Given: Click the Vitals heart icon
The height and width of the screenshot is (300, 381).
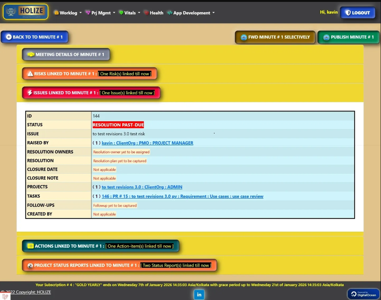Looking at the screenshot, I should pyautogui.click(x=121, y=13).
